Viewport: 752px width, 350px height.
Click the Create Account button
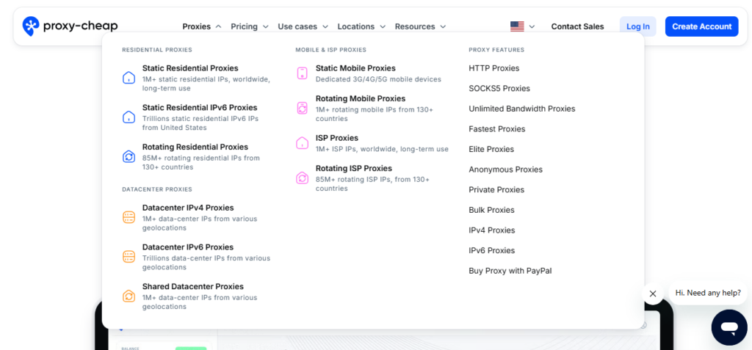pos(701,26)
